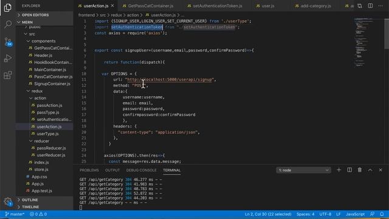The height and width of the screenshot is (219, 389).
Task: Expand the OUTLINE section
Action: point(44,200)
